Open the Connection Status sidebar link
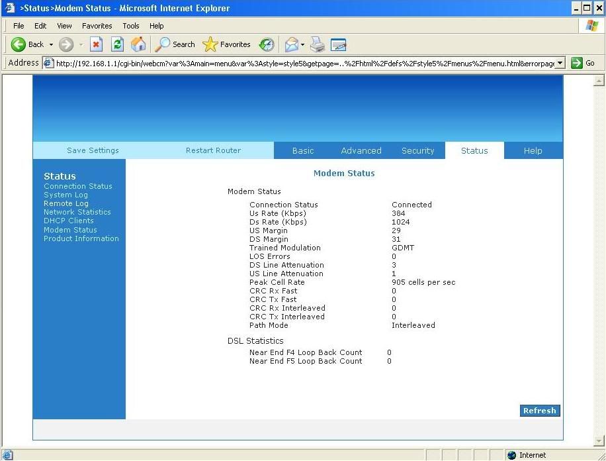The height and width of the screenshot is (461, 606). pyautogui.click(x=78, y=186)
